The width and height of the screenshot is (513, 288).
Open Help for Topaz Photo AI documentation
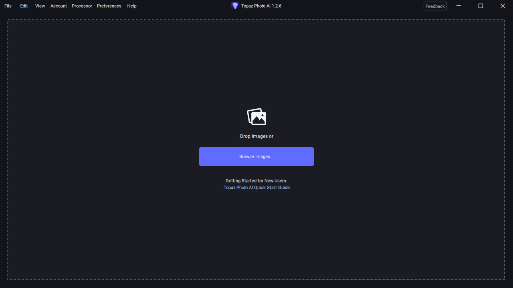tap(132, 6)
